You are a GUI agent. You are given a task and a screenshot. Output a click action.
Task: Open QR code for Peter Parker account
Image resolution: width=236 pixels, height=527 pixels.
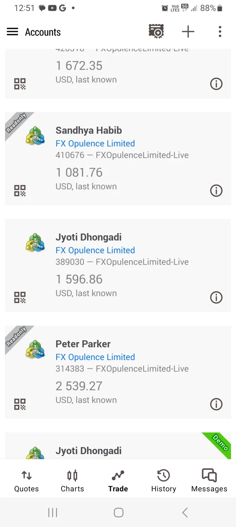click(20, 404)
